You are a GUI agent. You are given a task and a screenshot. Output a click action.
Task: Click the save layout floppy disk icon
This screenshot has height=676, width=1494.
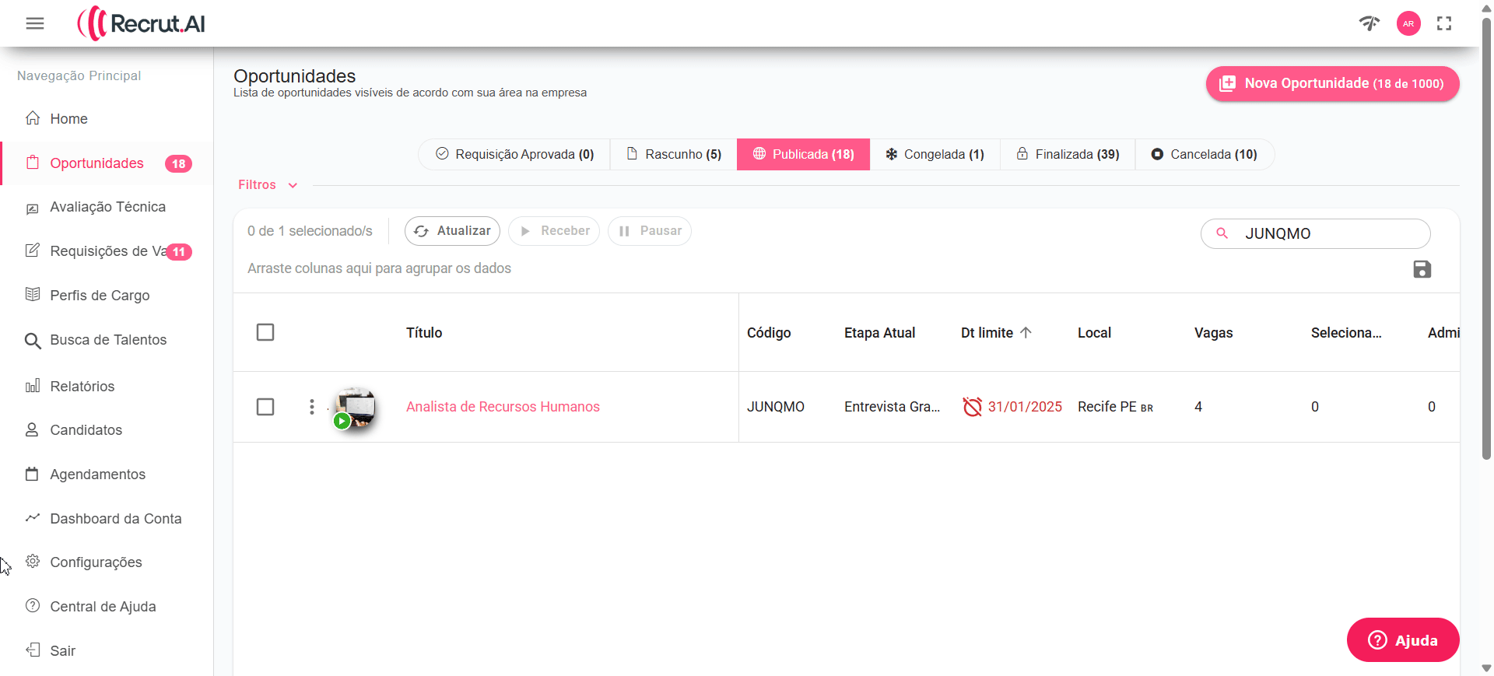(1422, 269)
